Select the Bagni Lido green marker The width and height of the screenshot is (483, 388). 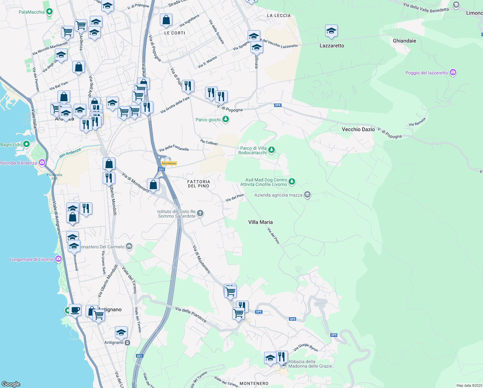click(x=26, y=144)
